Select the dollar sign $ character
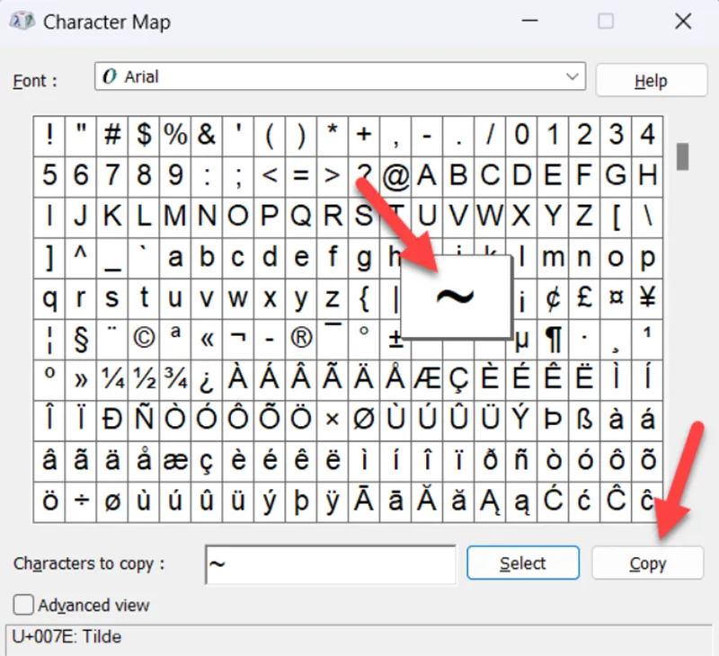Screen dimensions: 719x656 coord(144,137)
